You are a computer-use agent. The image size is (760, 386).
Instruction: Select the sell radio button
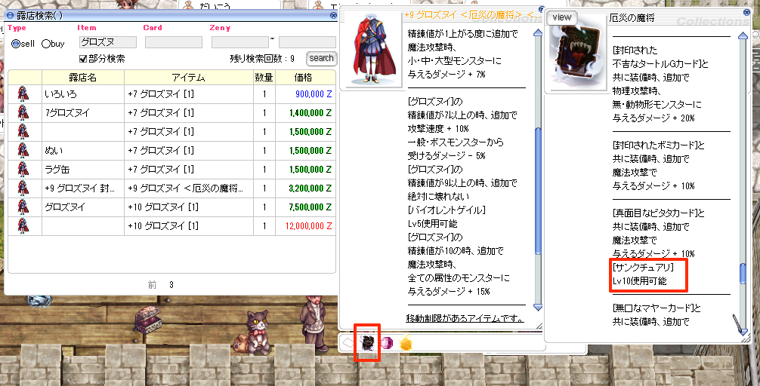pos(16,44)
